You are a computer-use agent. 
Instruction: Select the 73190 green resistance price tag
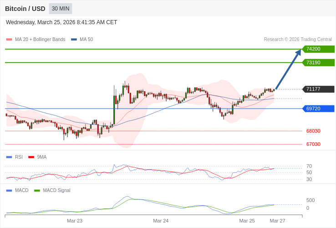(318, 63)
